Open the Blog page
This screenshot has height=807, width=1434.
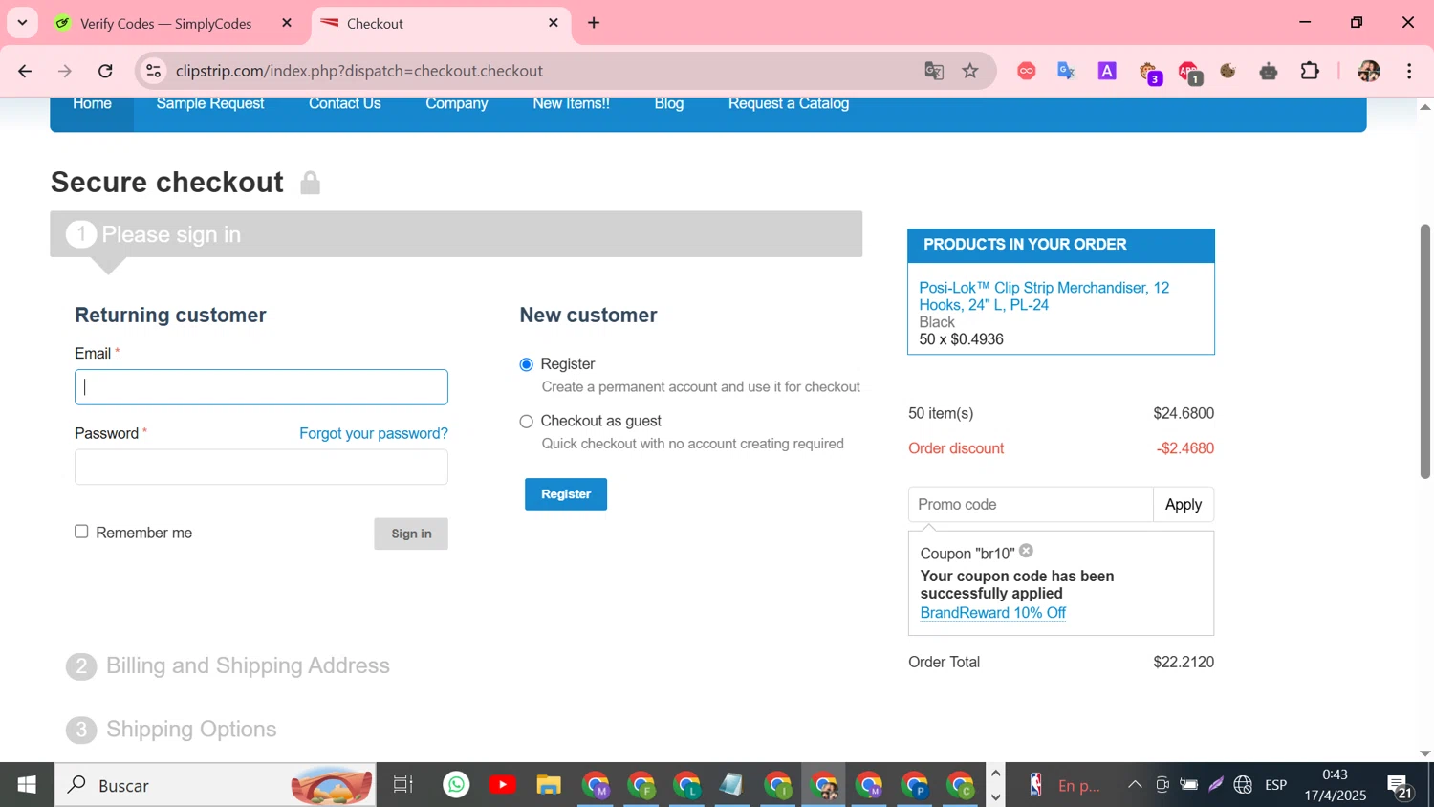tap(669, 104)
